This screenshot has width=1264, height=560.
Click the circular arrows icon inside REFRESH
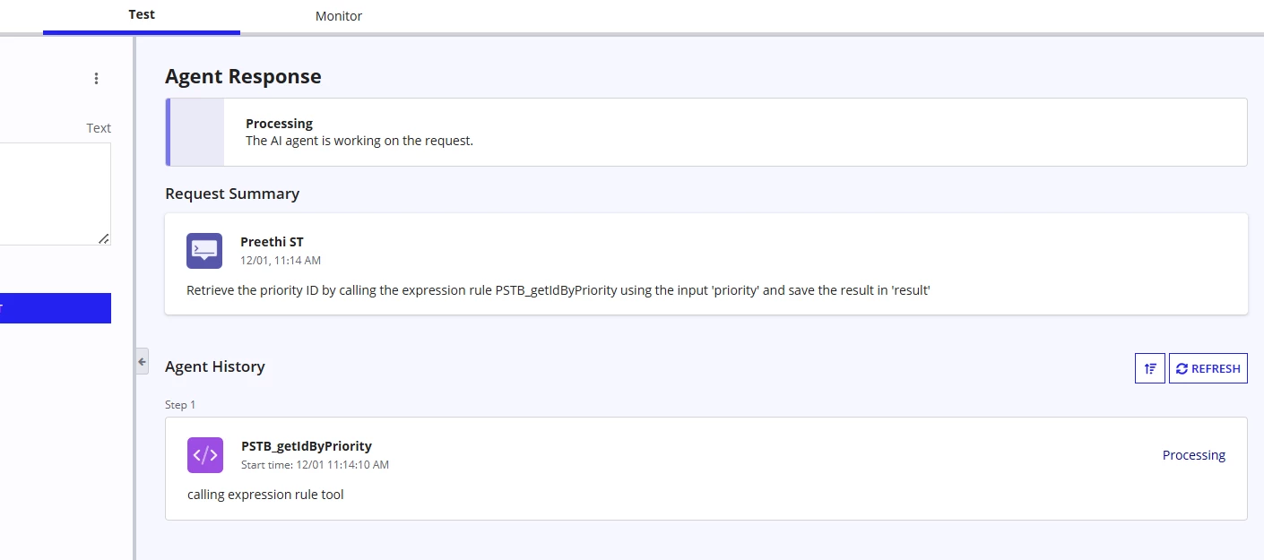pyautogui.click(x=1182, y=368)
